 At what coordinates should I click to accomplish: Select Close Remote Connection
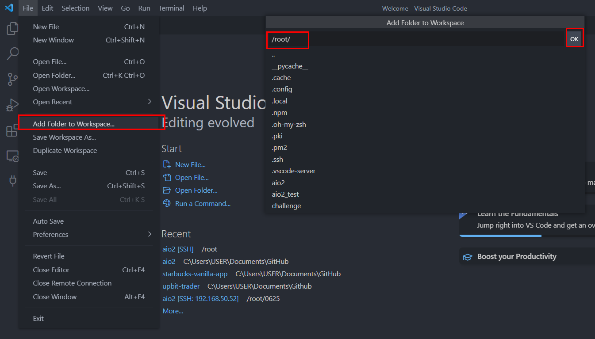coord(89,283)
